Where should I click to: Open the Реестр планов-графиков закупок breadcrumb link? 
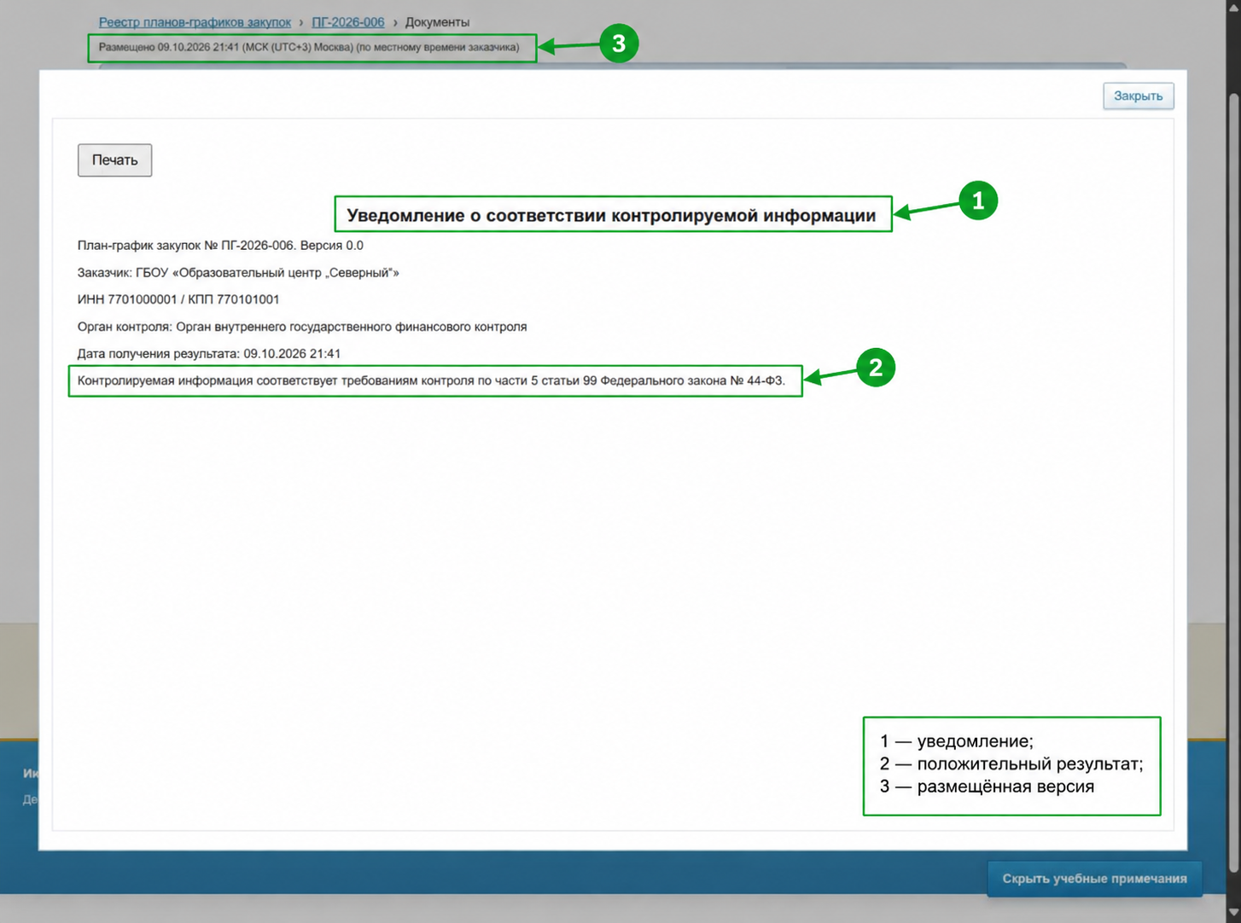(x=195, y=22)
